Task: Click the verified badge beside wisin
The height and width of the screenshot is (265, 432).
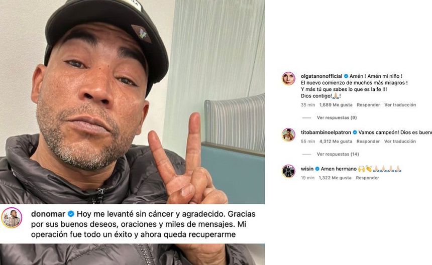Action: click(x=317, y=169)
